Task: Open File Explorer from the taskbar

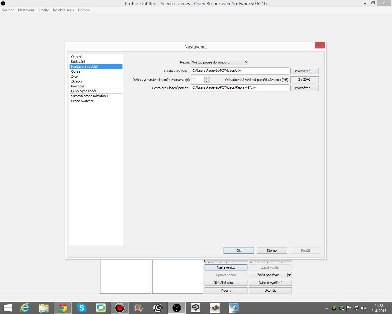Action: click(x=43, y=308)
